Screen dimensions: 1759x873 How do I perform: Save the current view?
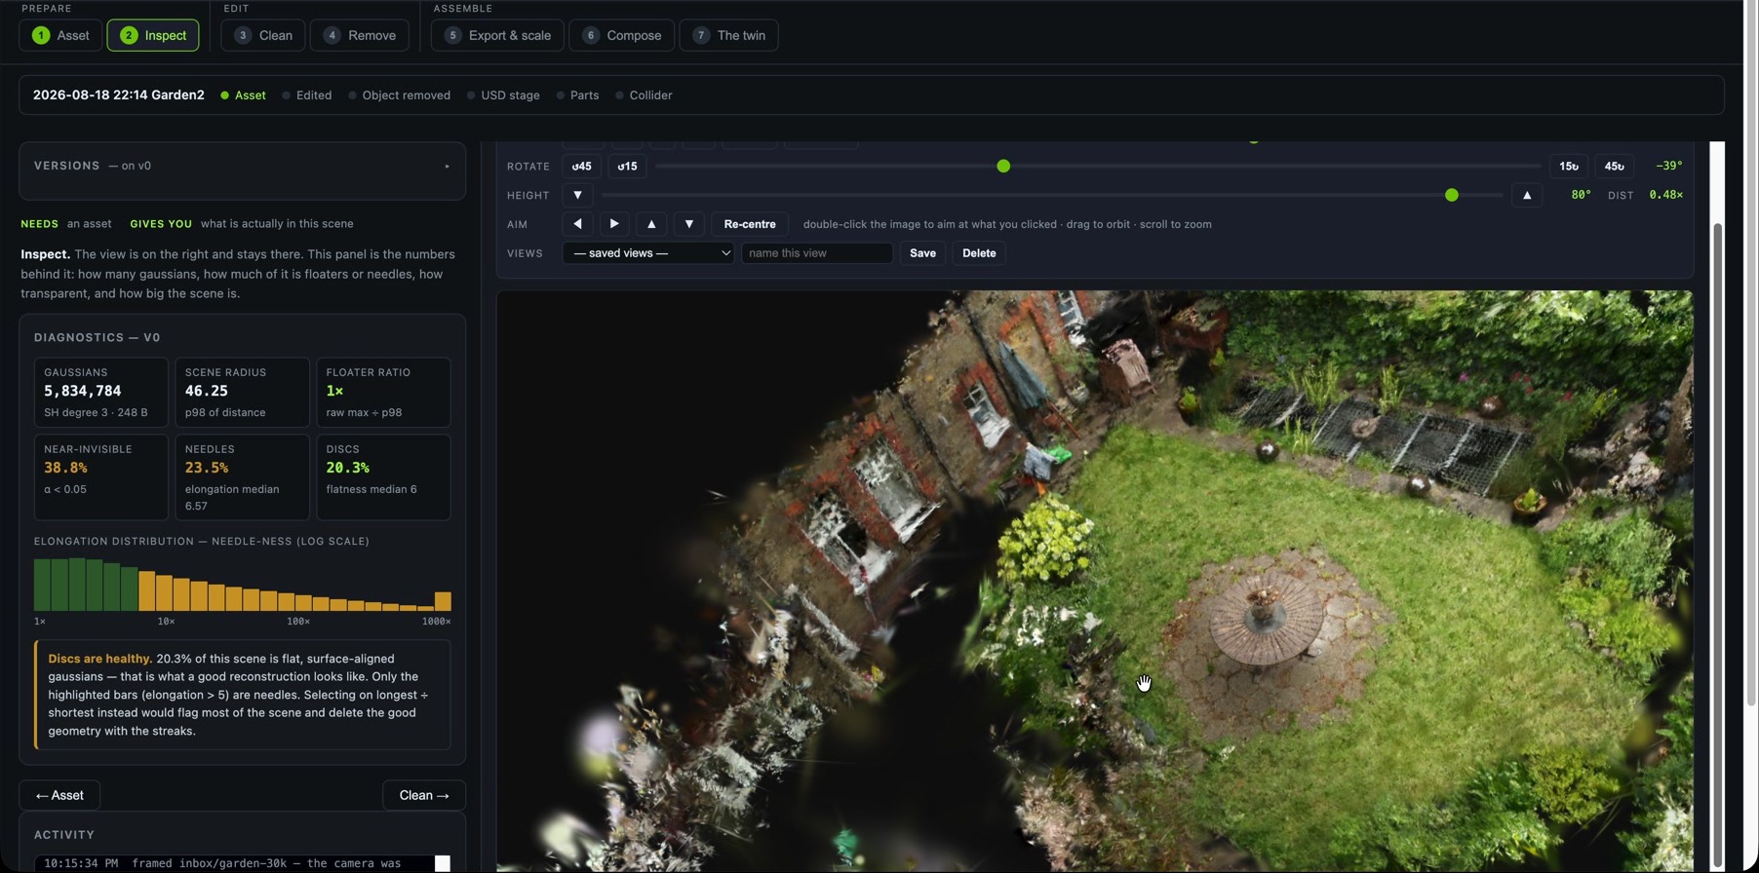pyautogui.click(x=922, y=253)
